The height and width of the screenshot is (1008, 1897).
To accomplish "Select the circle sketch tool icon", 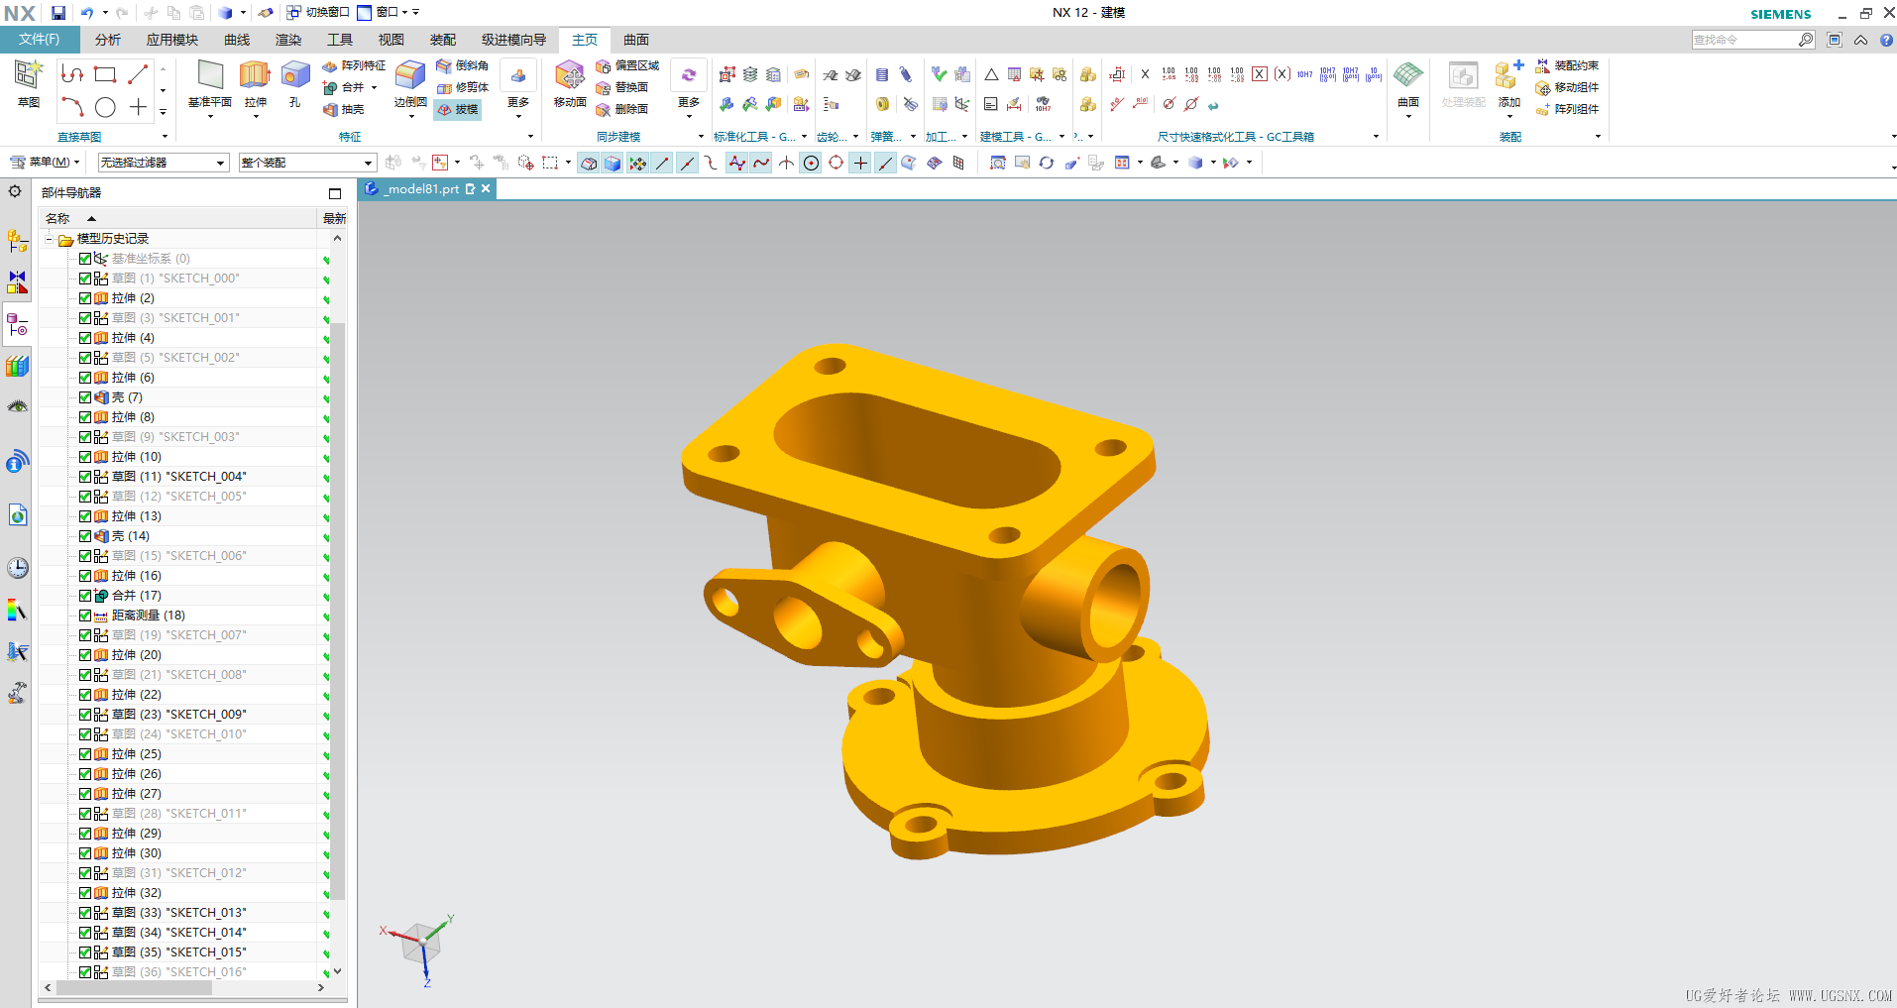I will [105, 108].
